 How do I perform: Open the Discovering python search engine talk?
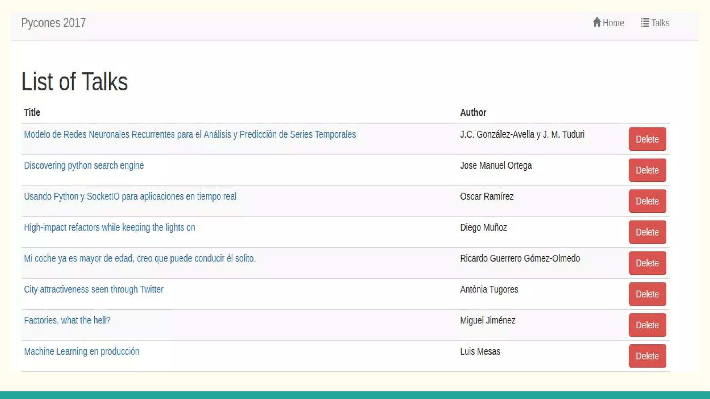[84, 166]
